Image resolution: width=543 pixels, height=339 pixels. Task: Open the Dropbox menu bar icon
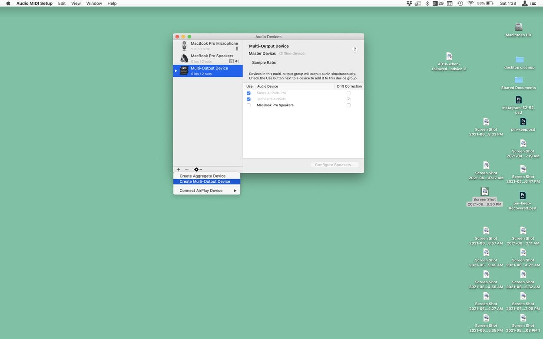pyautogui.click(x=409, y=3)
